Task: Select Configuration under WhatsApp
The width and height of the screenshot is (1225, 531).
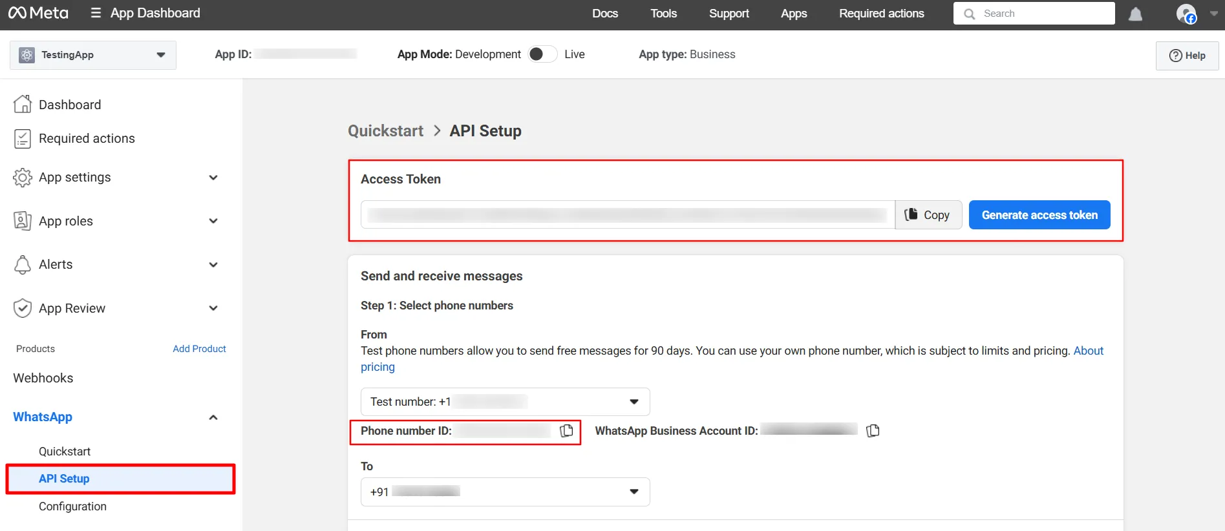Action: [72, 506]
